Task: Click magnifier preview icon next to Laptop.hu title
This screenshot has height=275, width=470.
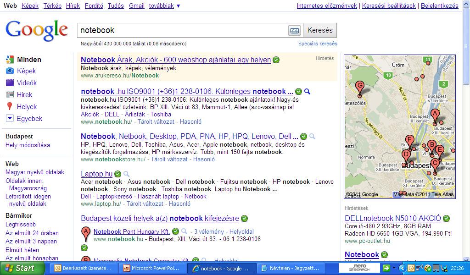Action: point(127,174)
